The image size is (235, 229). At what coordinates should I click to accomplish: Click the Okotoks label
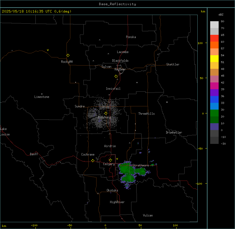coord(112,190)
